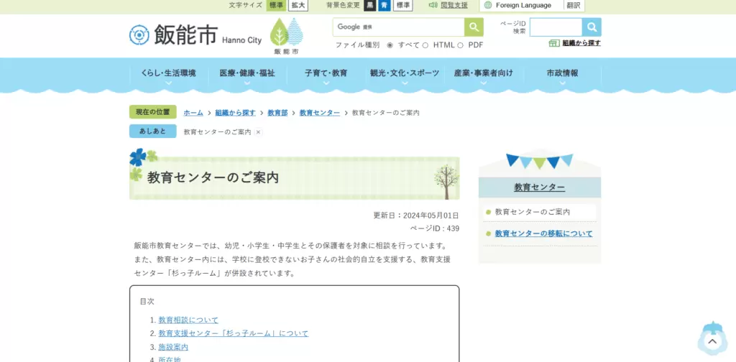Focus the Google custom search field
This screenshot has width=736, height=362.
pyautogui.click(x=399, y=27)
